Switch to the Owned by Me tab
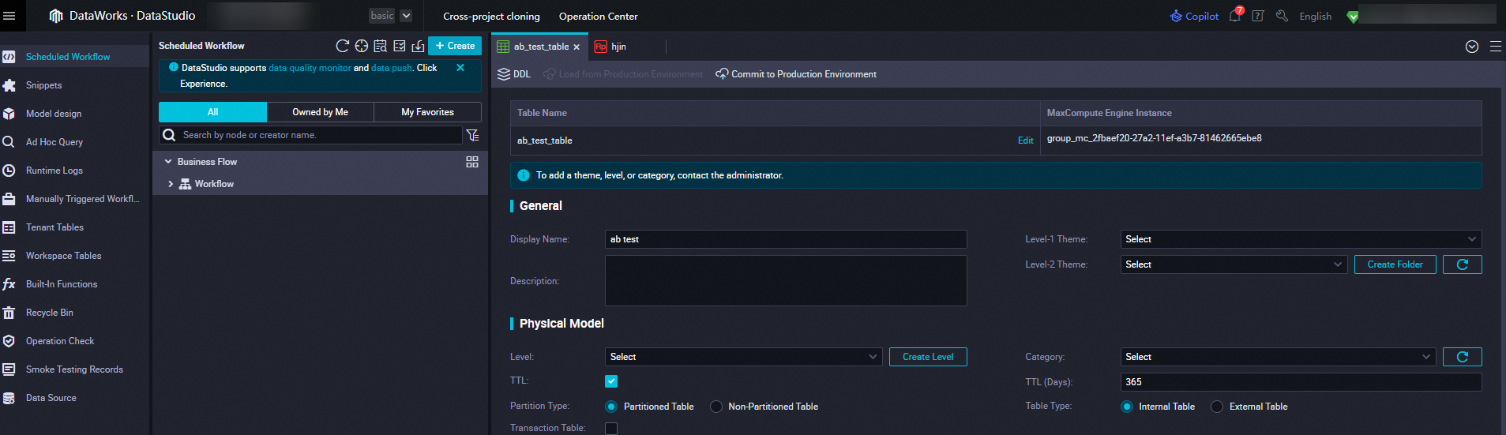 [320, 112]
